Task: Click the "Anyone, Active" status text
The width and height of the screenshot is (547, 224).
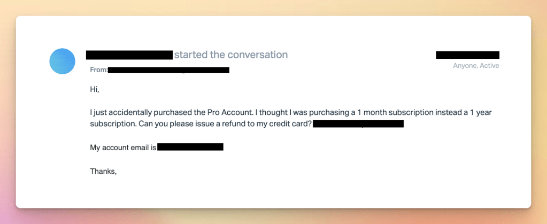Action: pyautogui.click(x=476, y=66)
